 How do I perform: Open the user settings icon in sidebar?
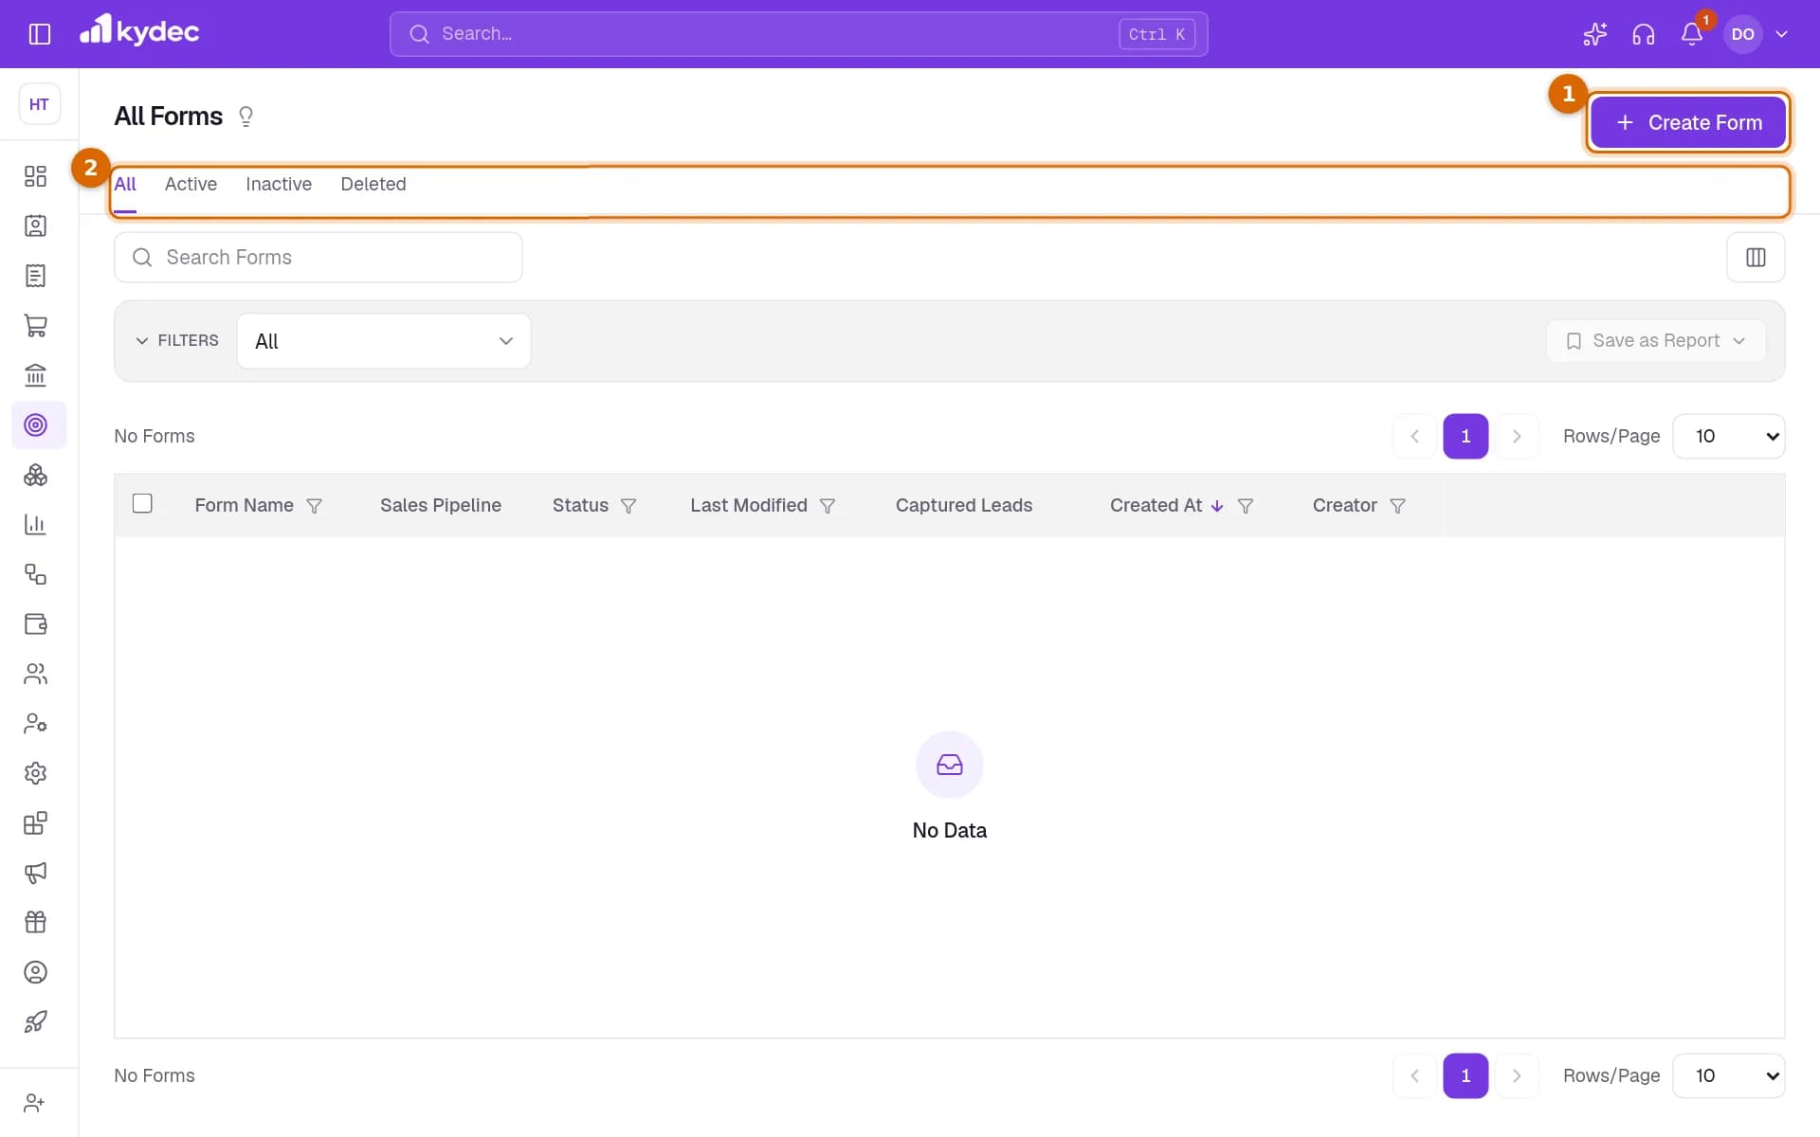[36, 723]
